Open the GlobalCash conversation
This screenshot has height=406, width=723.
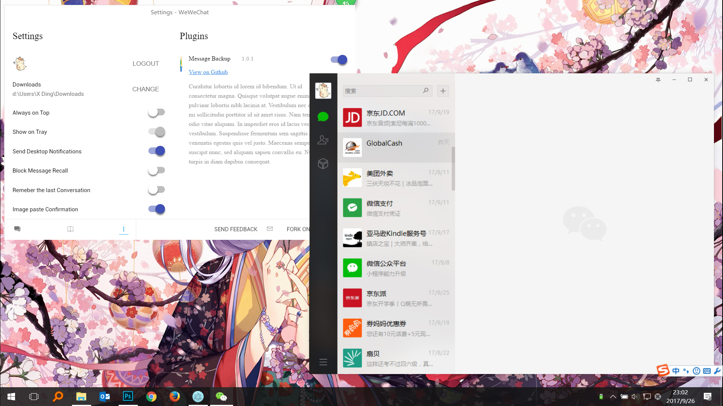395,147
